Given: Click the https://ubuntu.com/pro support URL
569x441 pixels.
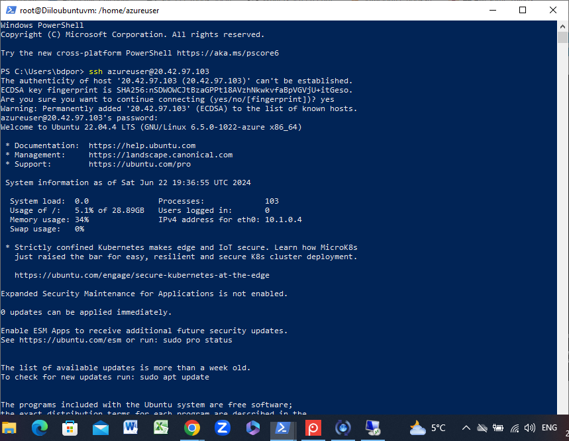Looking at the screenshot, I should click(140, 165).
